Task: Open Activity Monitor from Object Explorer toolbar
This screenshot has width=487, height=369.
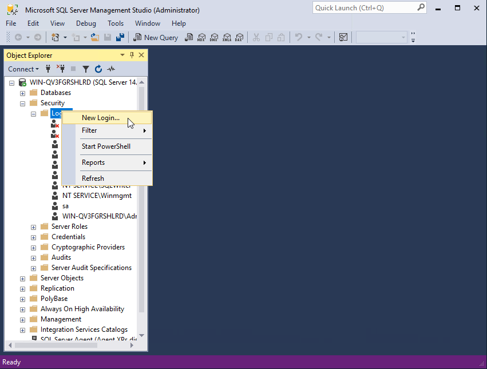Action: pyautogui.click(x=111, y=69)
